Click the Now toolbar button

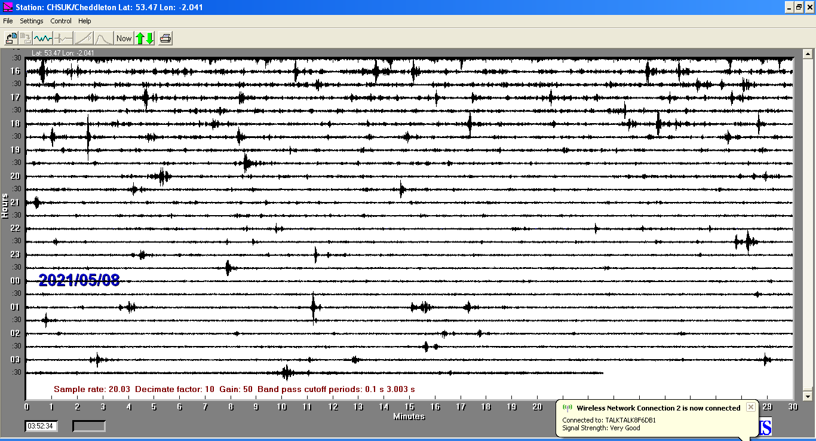[124, 38]
